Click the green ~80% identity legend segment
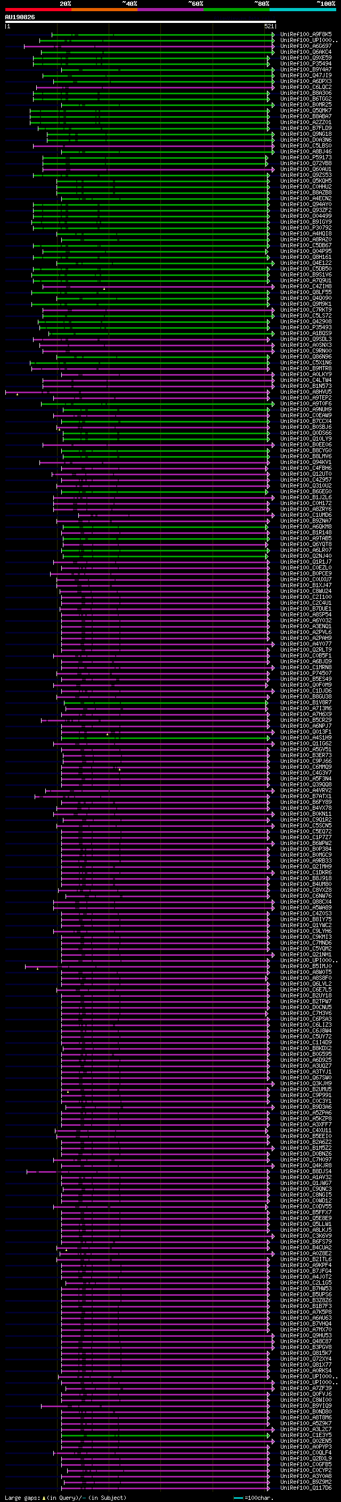 click(236, 10)
